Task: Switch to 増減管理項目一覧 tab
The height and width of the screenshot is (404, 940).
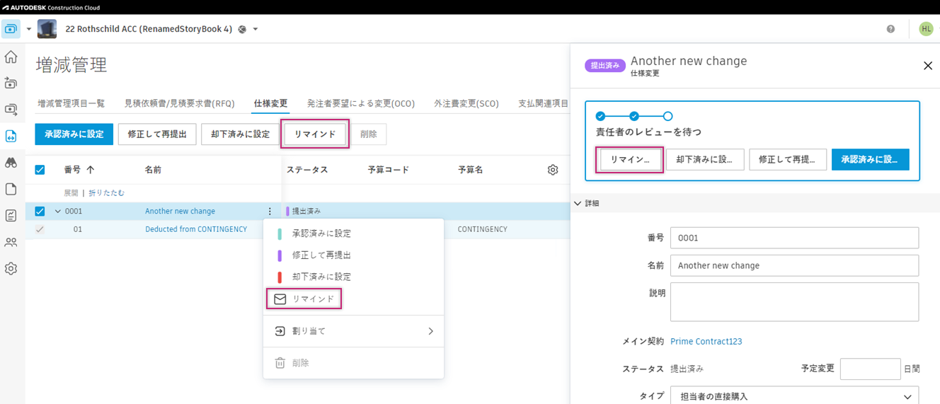Action: tap(71, 103)
